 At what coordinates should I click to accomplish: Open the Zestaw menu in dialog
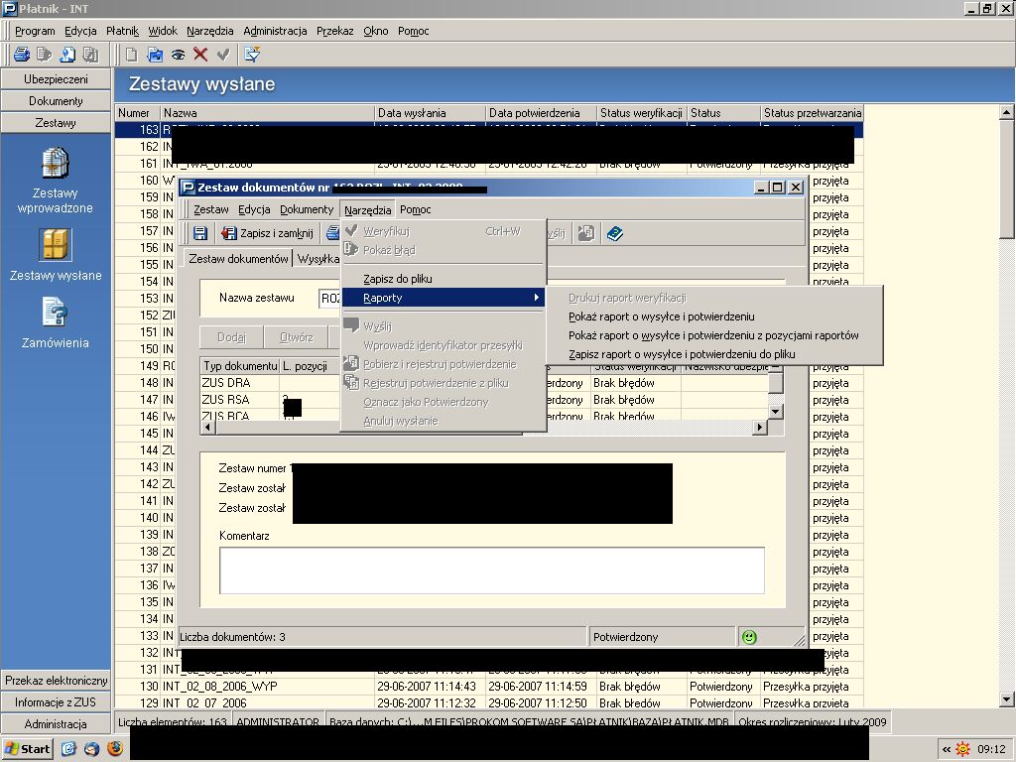tap(210, 209)
